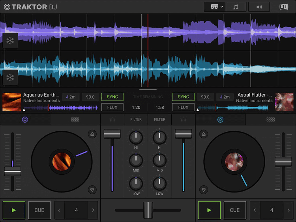Select right deck jog wheel view tab

coord(220,119)
